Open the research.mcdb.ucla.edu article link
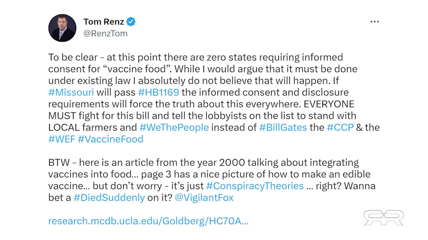Screen dimensions: 428x240 point(148,221)
